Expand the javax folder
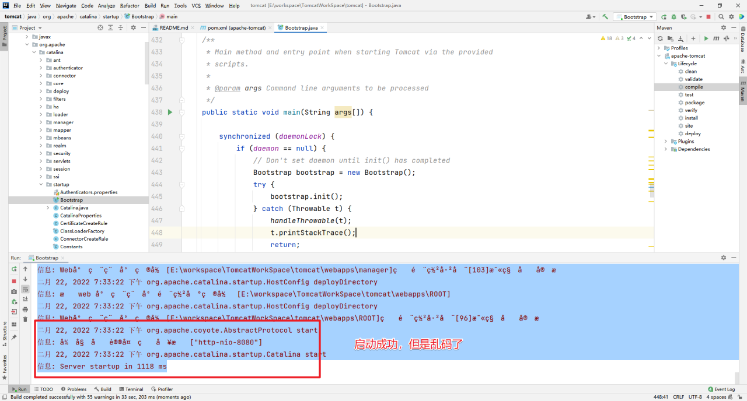747x401 pixels. pyautogui.click(x=26, y=37)
